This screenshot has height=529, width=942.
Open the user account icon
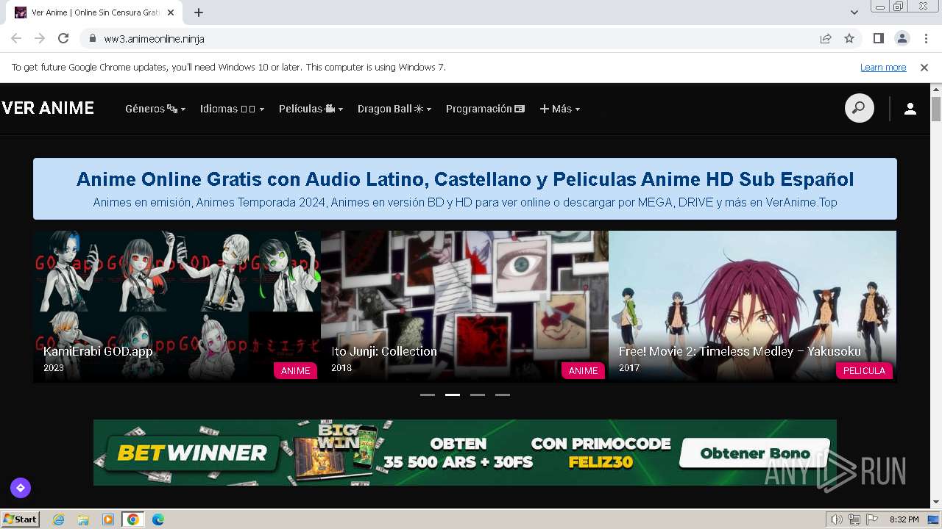coord(910,109)
